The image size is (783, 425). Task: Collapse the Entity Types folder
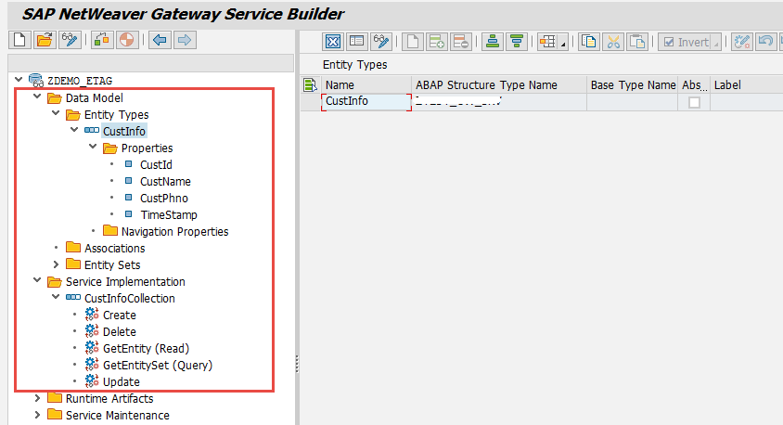tap(56, 113)
